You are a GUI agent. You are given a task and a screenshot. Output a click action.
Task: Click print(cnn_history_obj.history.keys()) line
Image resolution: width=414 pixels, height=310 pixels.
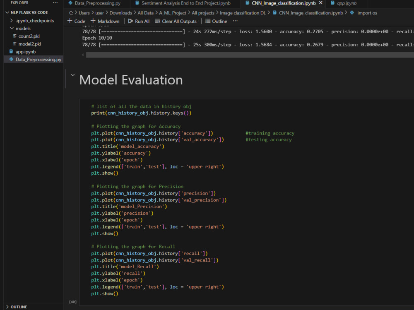click(x=141, y=113)
